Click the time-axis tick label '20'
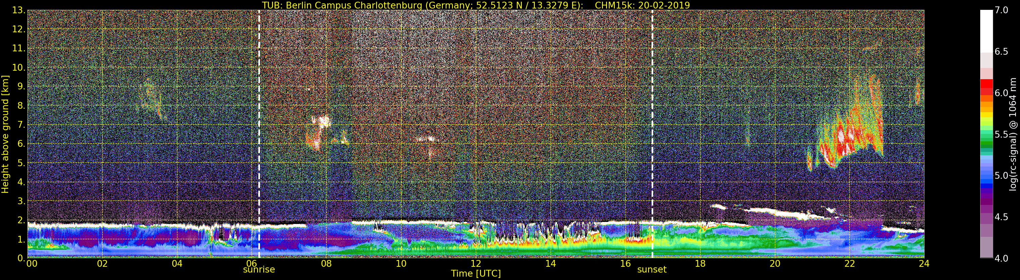This screenshot has height=280, width=1020. (x=775, y=263)
